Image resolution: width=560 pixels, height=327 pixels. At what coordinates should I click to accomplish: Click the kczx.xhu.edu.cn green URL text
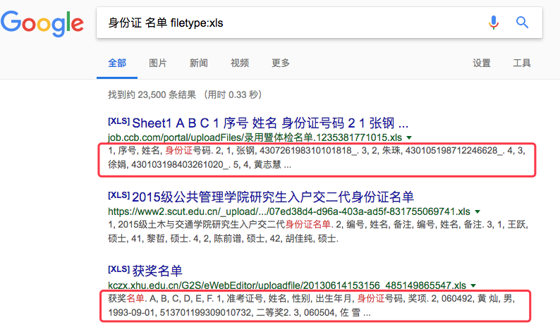coord(287,285)
